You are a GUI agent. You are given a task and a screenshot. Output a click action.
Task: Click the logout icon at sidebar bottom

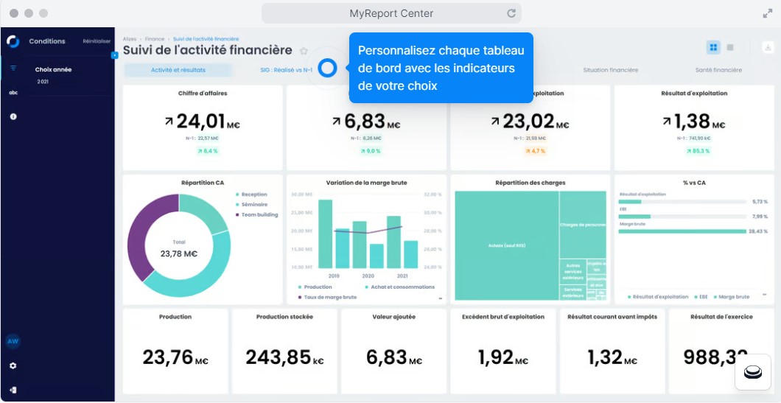[x=13, y=390]
